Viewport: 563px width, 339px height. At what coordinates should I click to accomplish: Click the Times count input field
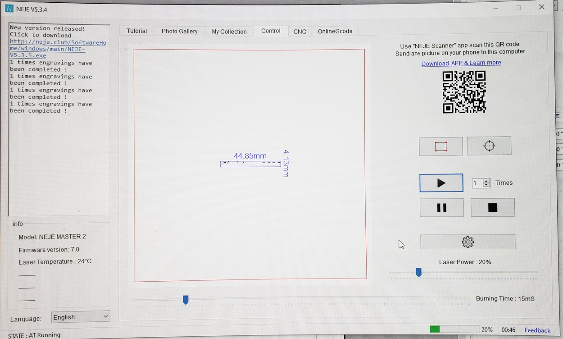(x=477, y=183)
